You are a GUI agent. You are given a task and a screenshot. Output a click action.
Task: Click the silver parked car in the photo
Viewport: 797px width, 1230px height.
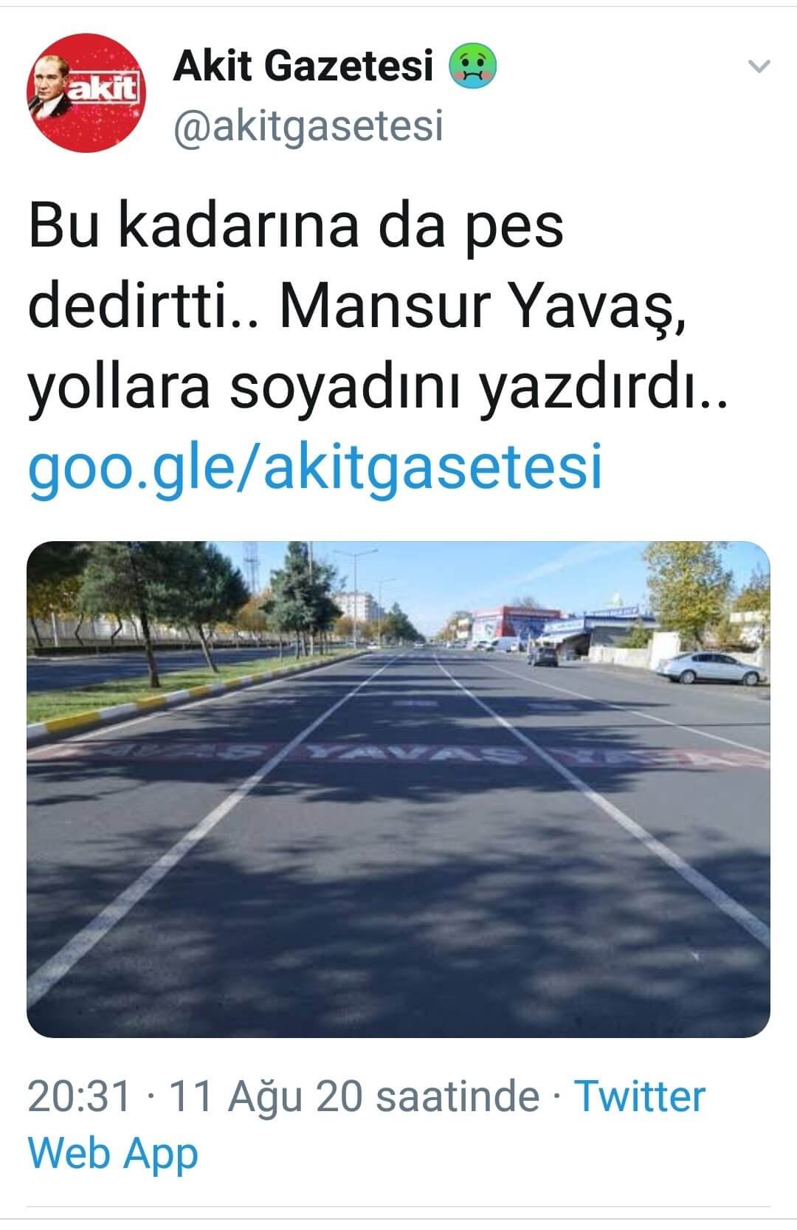click(711, 667)
